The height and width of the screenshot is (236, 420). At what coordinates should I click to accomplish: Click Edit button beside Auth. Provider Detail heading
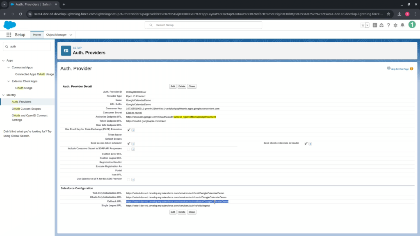tap(173, 86)
